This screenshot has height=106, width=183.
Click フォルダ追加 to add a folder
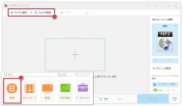43,12
